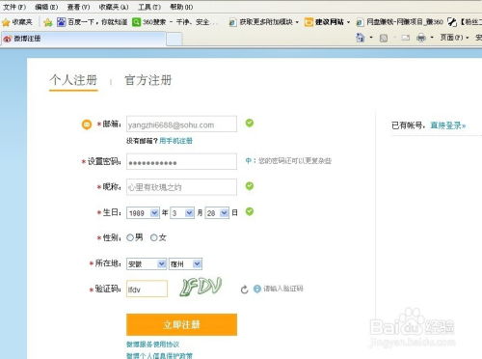Open the province dropdown showing 安徽

point(147,264)
